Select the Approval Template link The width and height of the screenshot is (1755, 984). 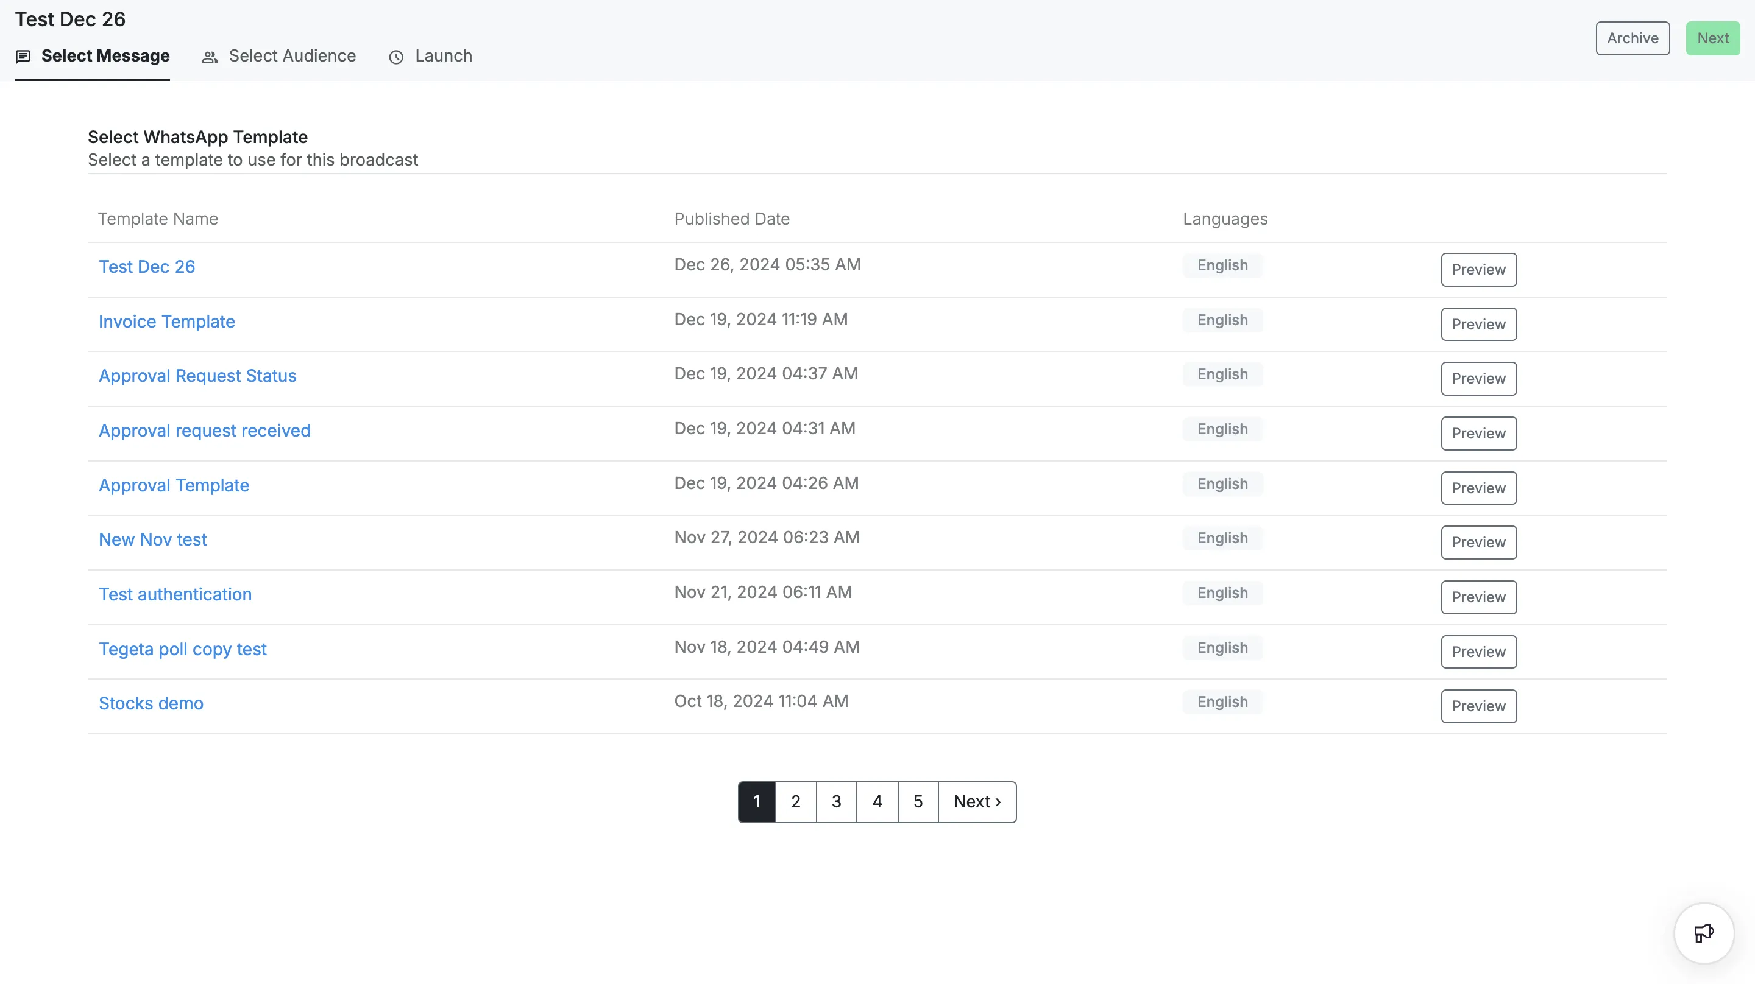pyautogui.click(x=174, y=485)
